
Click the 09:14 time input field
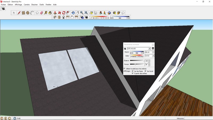[148, 52]
